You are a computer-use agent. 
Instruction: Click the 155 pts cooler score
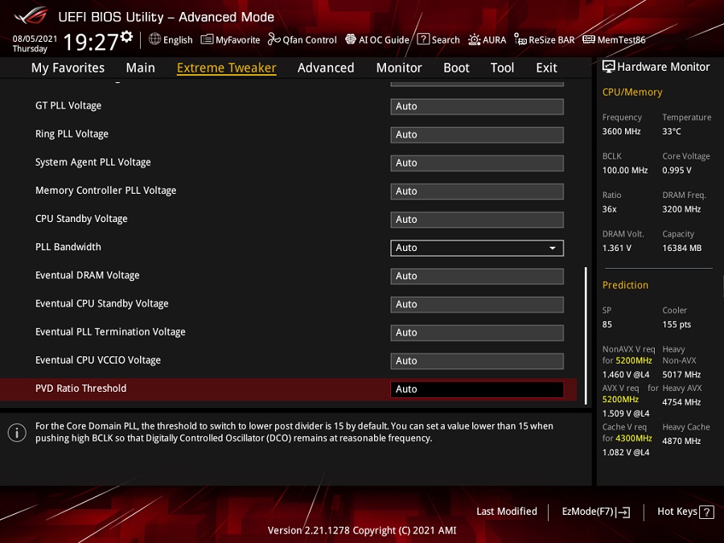[677, 325]
